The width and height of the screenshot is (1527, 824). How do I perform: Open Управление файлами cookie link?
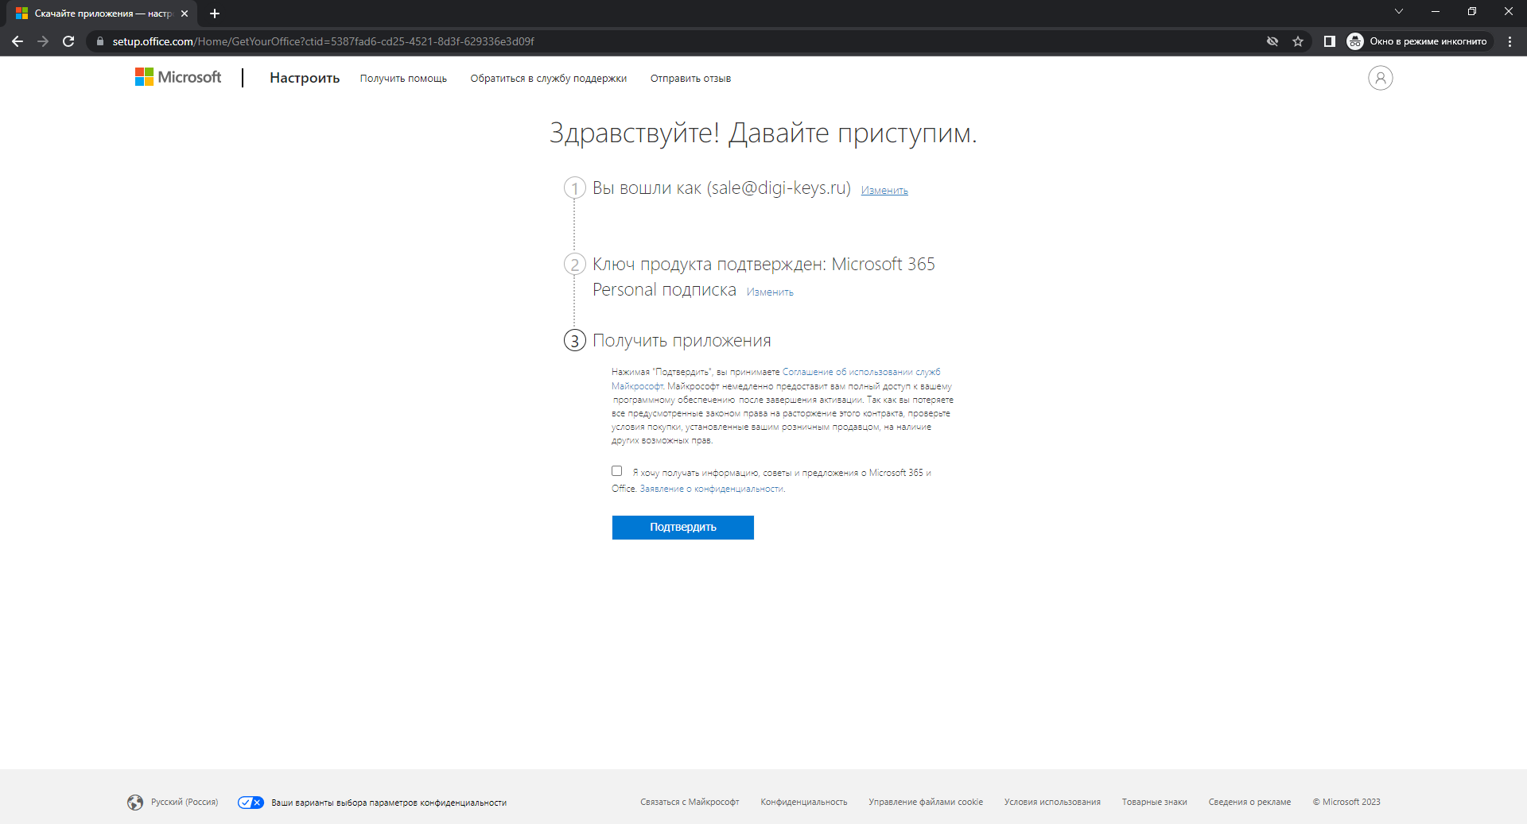point(926,803)
